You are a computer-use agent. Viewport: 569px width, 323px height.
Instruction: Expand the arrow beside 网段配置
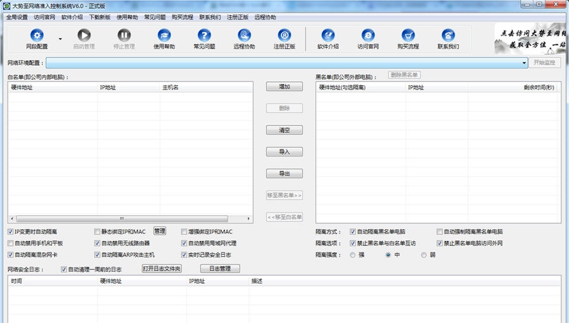[x=60, y=39]
